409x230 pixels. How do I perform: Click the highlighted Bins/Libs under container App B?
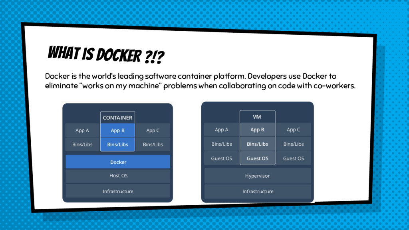click(x=117, y=144)
